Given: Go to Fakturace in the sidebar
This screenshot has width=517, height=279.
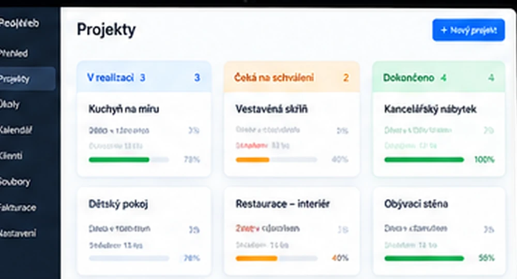Looking at the screenshot, I should point(18,208).
